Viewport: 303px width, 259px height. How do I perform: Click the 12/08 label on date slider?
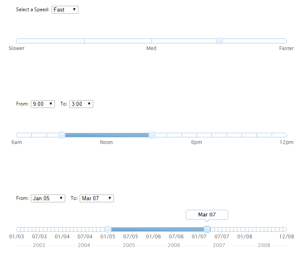pos(286,237)
